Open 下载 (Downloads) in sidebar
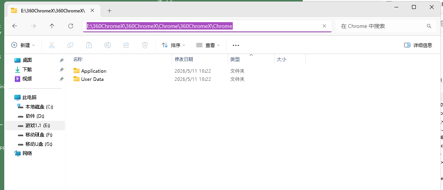The width and height of the screenshot is (443, 190). [28, 69]
